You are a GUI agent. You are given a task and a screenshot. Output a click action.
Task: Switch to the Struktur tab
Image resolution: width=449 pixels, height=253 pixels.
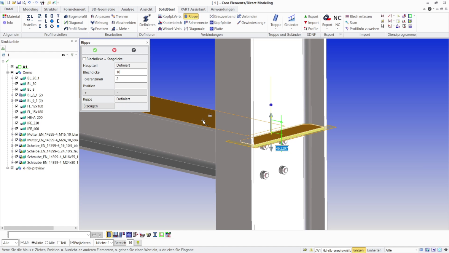point(51,9)
